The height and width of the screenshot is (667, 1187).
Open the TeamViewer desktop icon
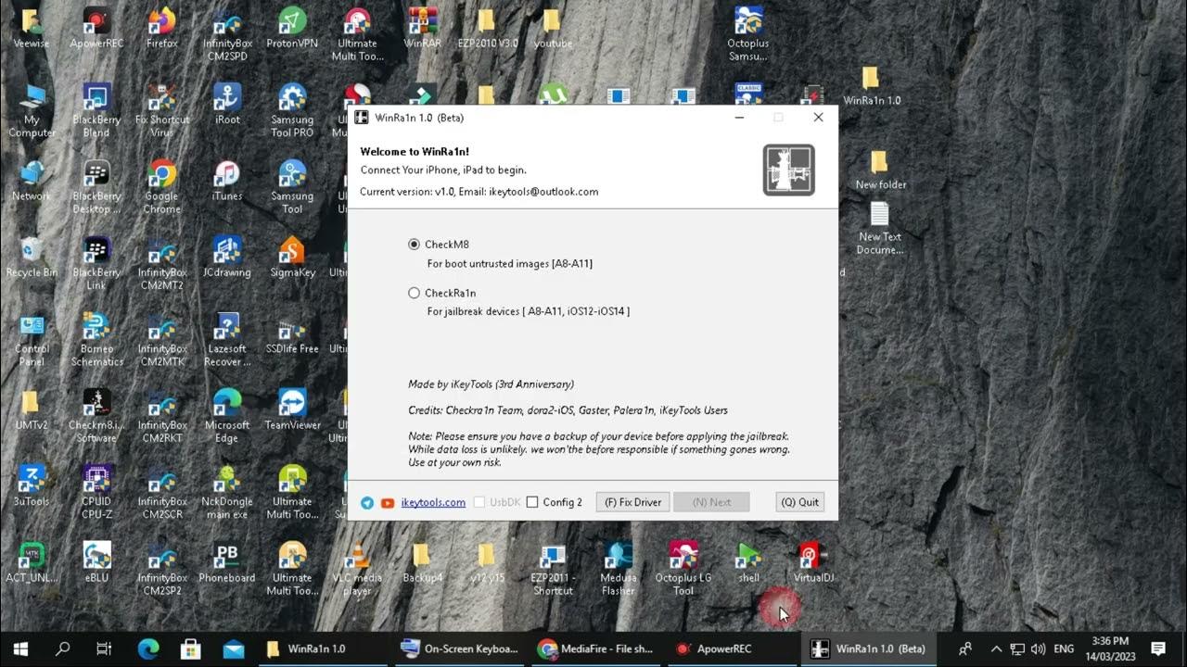(x=292, y=409)
